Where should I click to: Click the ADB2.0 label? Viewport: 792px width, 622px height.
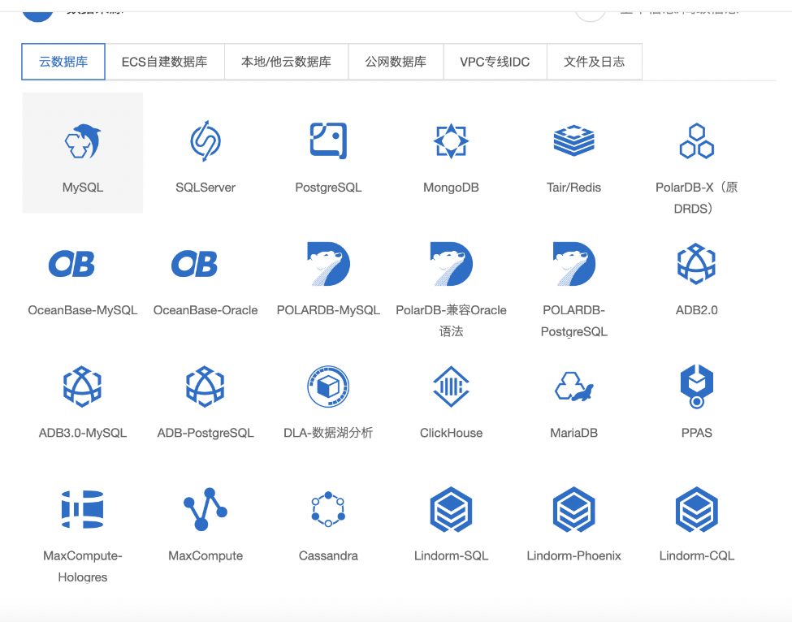point(696,310)
